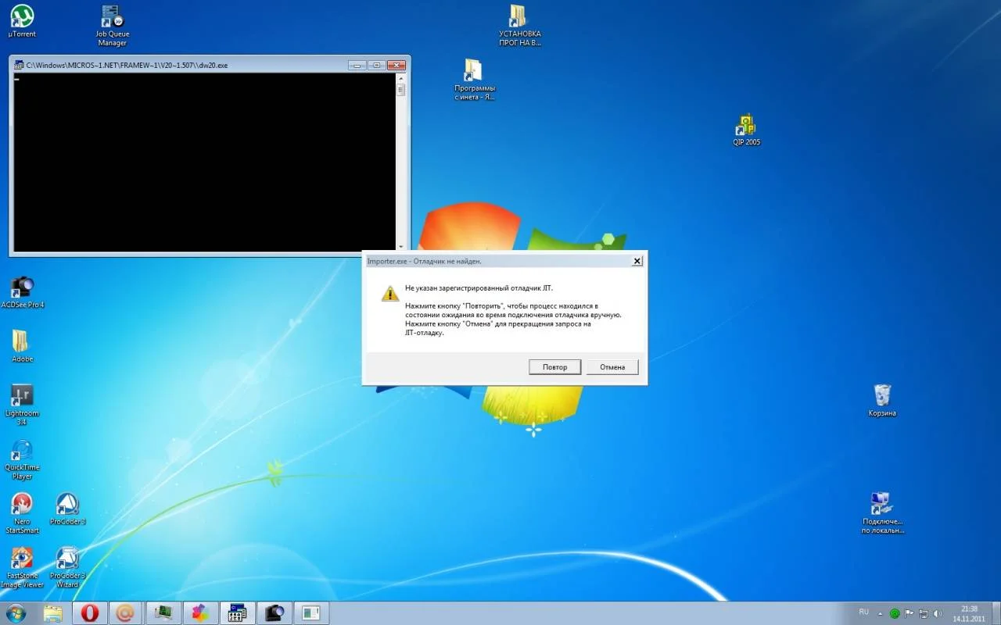Select the Adobe folder on desktop

tap(22, 346)
